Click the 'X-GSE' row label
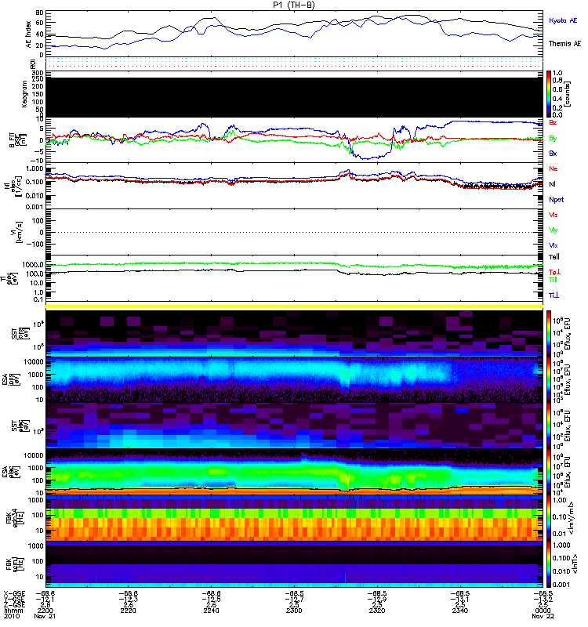The height and width of the screenshot is (627, 588). [x=13, y=593]
